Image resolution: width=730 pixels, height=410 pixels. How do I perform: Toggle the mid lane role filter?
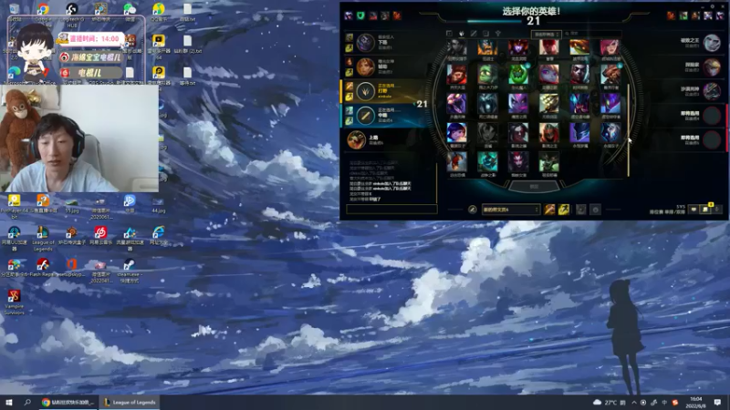(x=474, y=34)
